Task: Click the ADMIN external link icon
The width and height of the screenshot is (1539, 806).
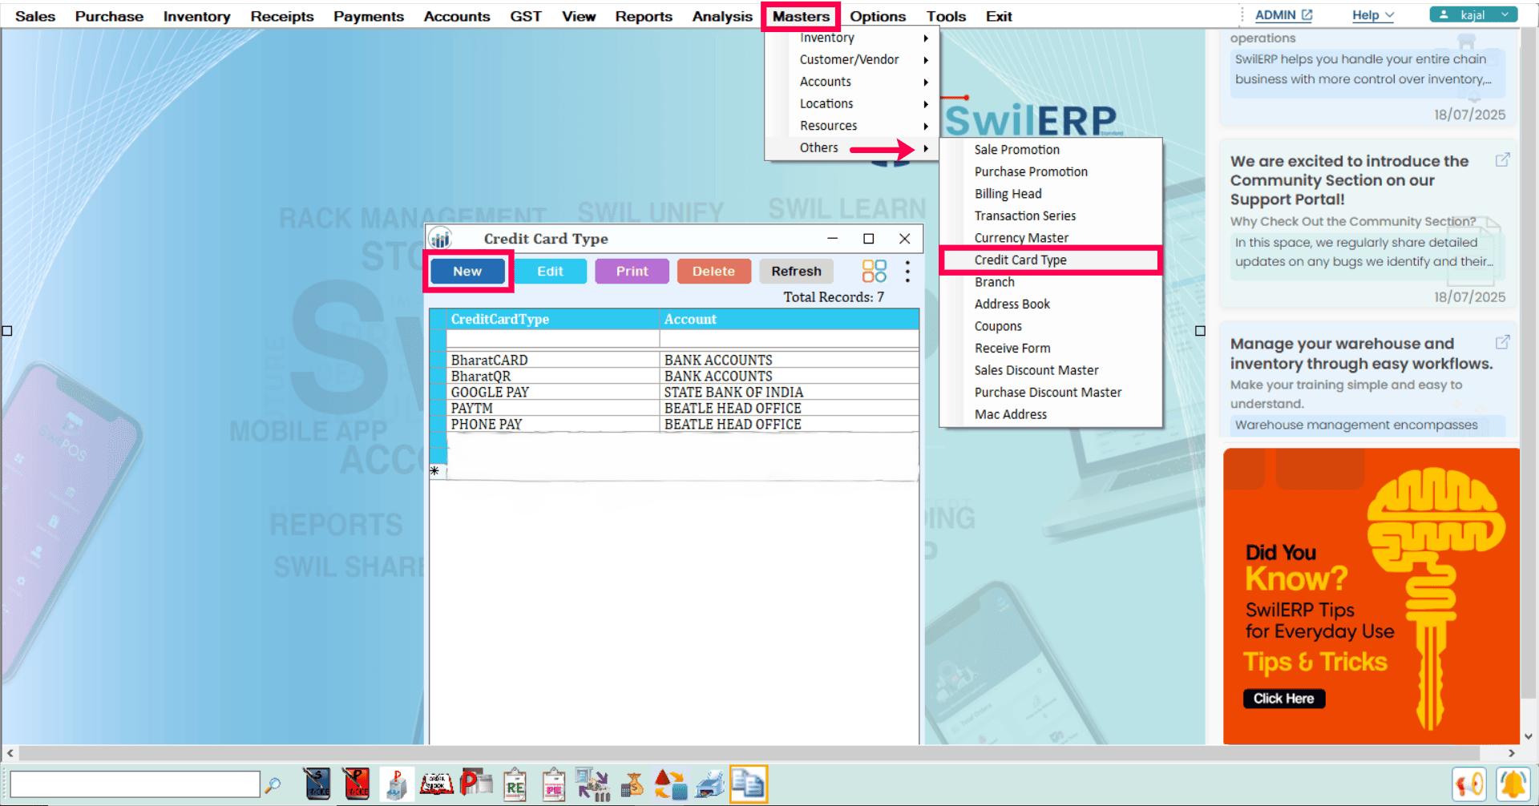Action: pyautogui.click(x=1307, y=14)
